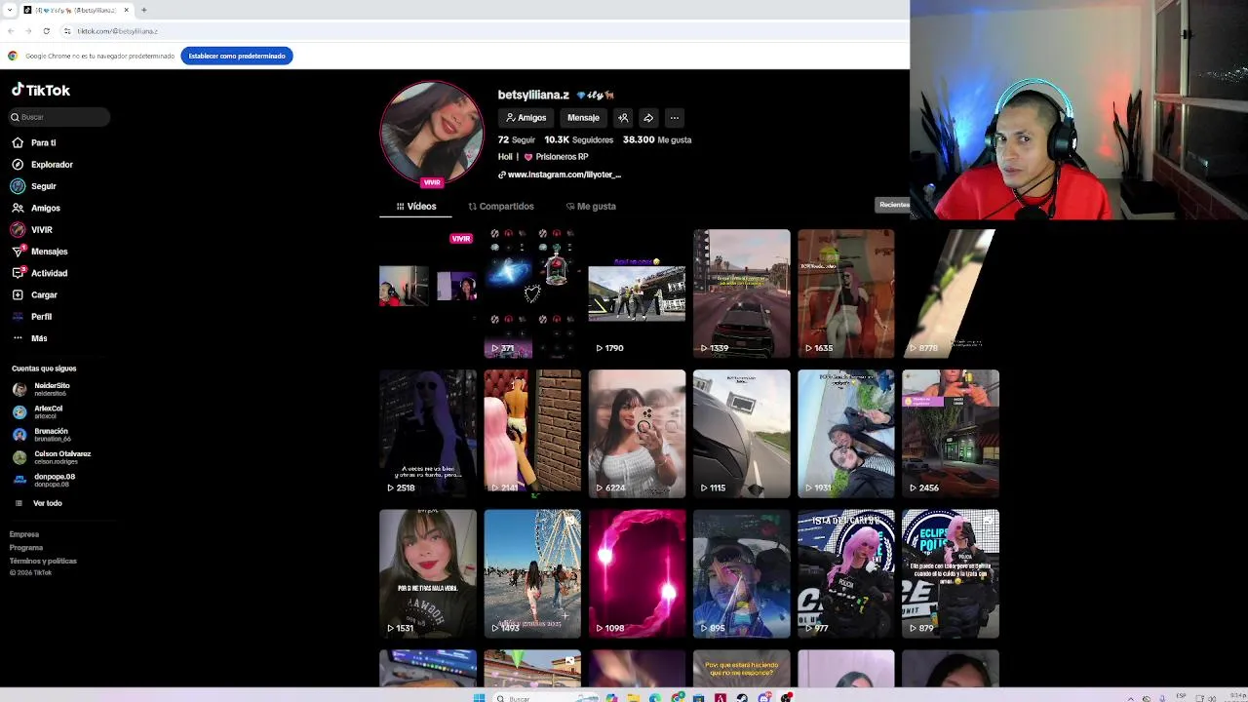Click the share arrow icon on profile
The image size is (1248, 702).
pos(648,118)
